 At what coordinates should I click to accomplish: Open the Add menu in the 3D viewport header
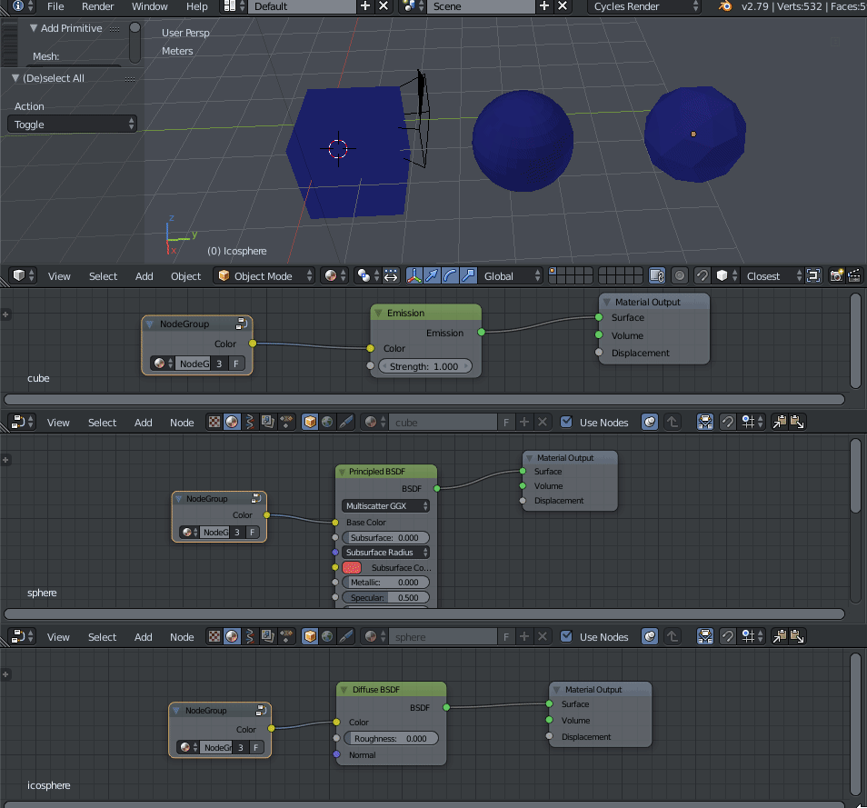pos(144,276)
